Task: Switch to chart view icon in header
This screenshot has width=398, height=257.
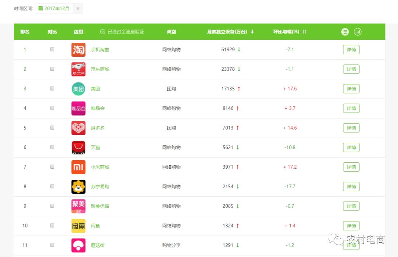Action: coord(357,32)
